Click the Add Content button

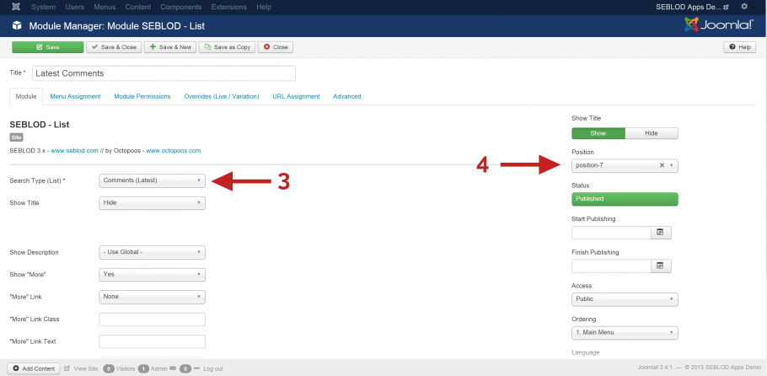coord(33,368)
